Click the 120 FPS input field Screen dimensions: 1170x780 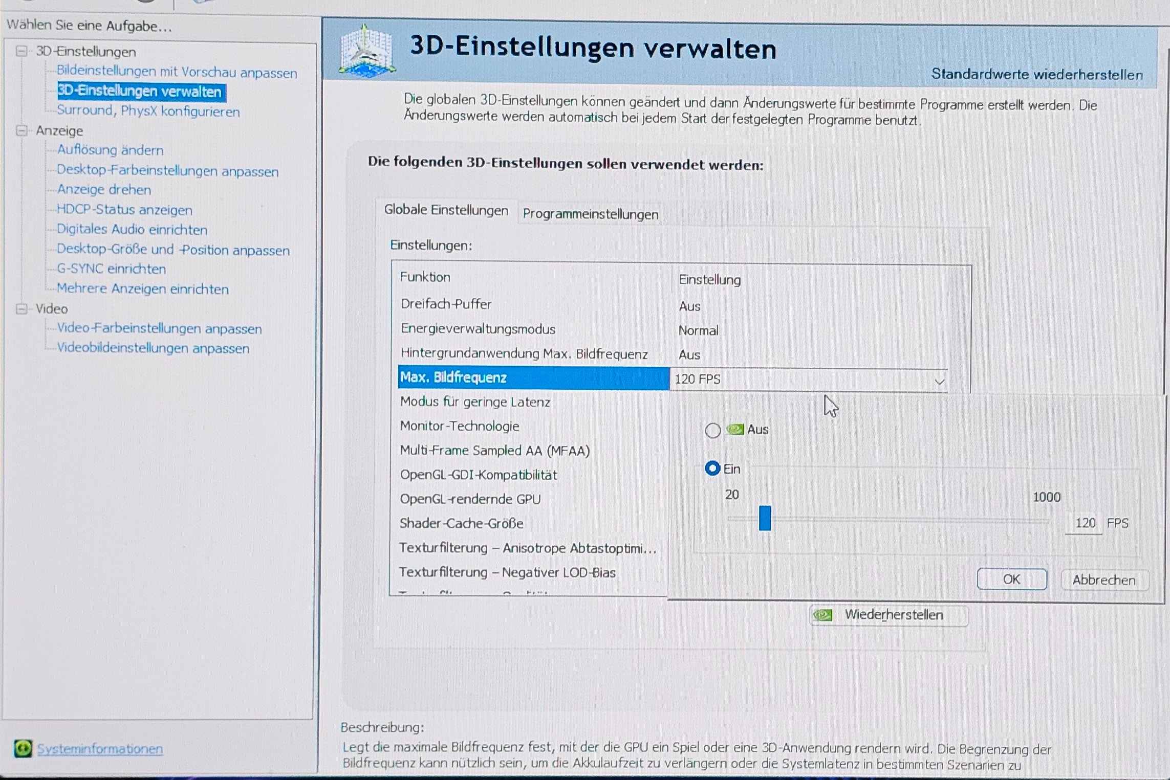click(1084, 523)
